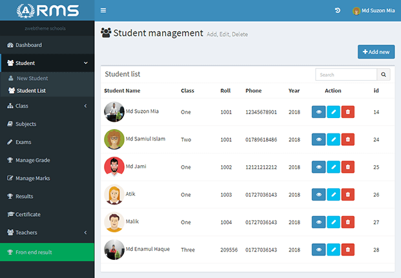Open the Dashboard menu item
Viewport: 401px width, 278px height.
pyautogui.click(x=47, y=45)
